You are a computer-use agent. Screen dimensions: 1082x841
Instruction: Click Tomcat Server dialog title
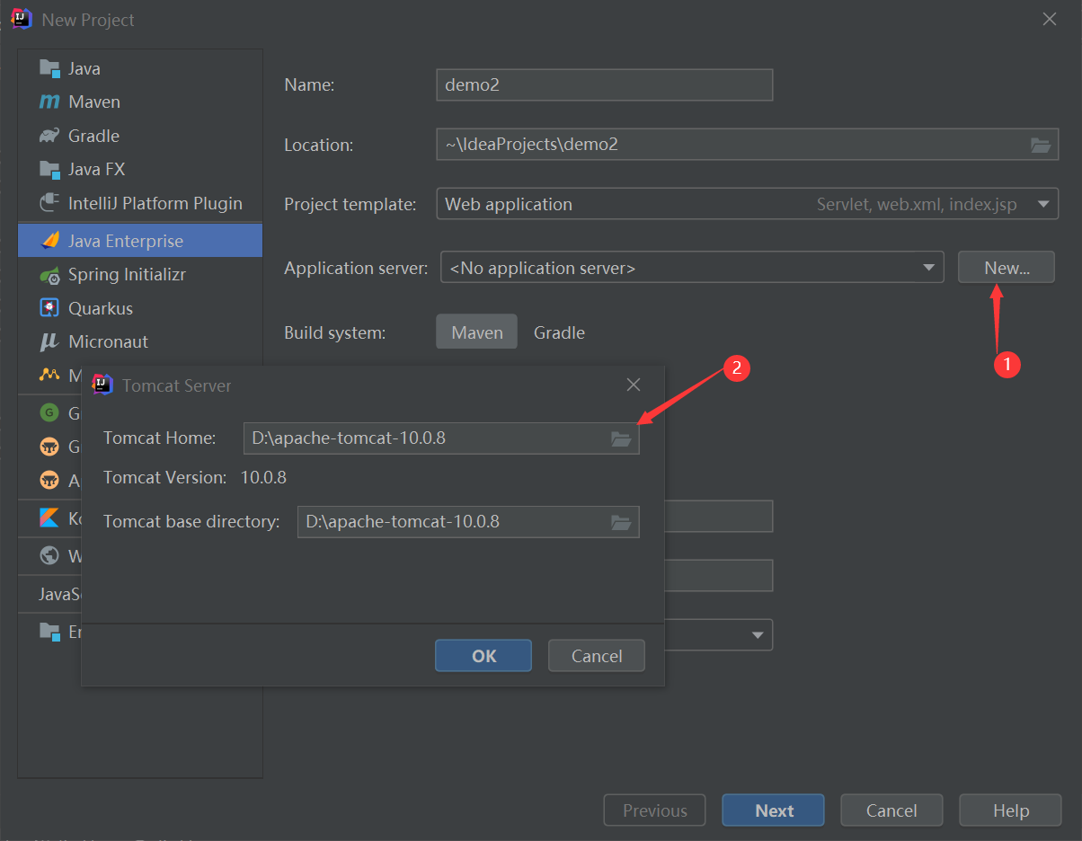click(177, 385)
